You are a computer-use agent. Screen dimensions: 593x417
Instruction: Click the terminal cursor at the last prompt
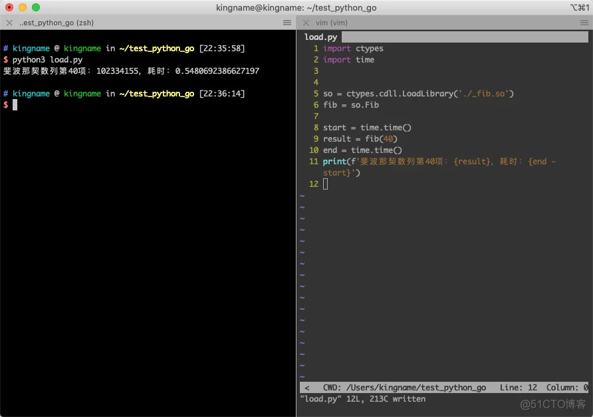[x=15, y=105]
